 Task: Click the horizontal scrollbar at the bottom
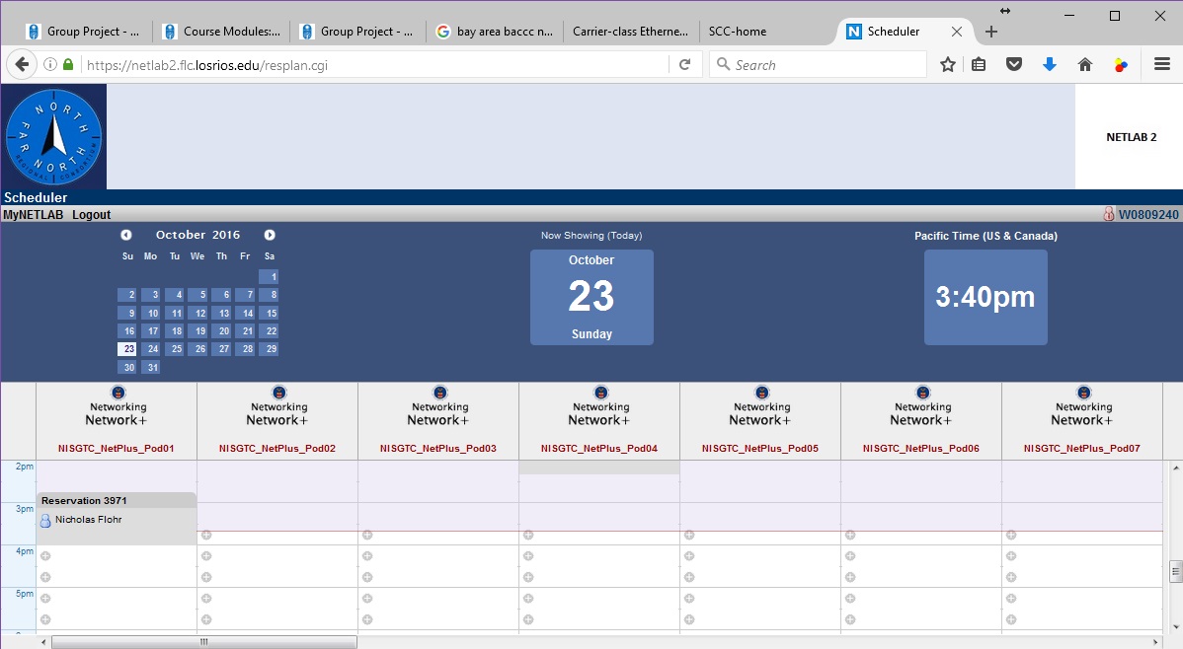click(x=203, y=642)
